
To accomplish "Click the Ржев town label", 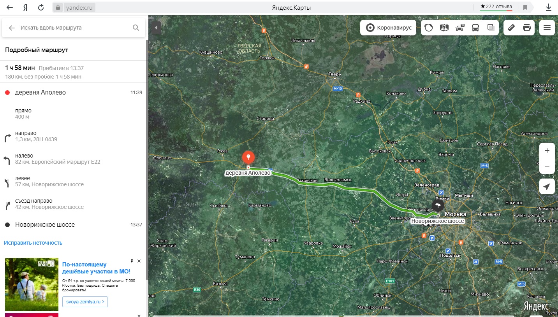I will click(222, 151).
